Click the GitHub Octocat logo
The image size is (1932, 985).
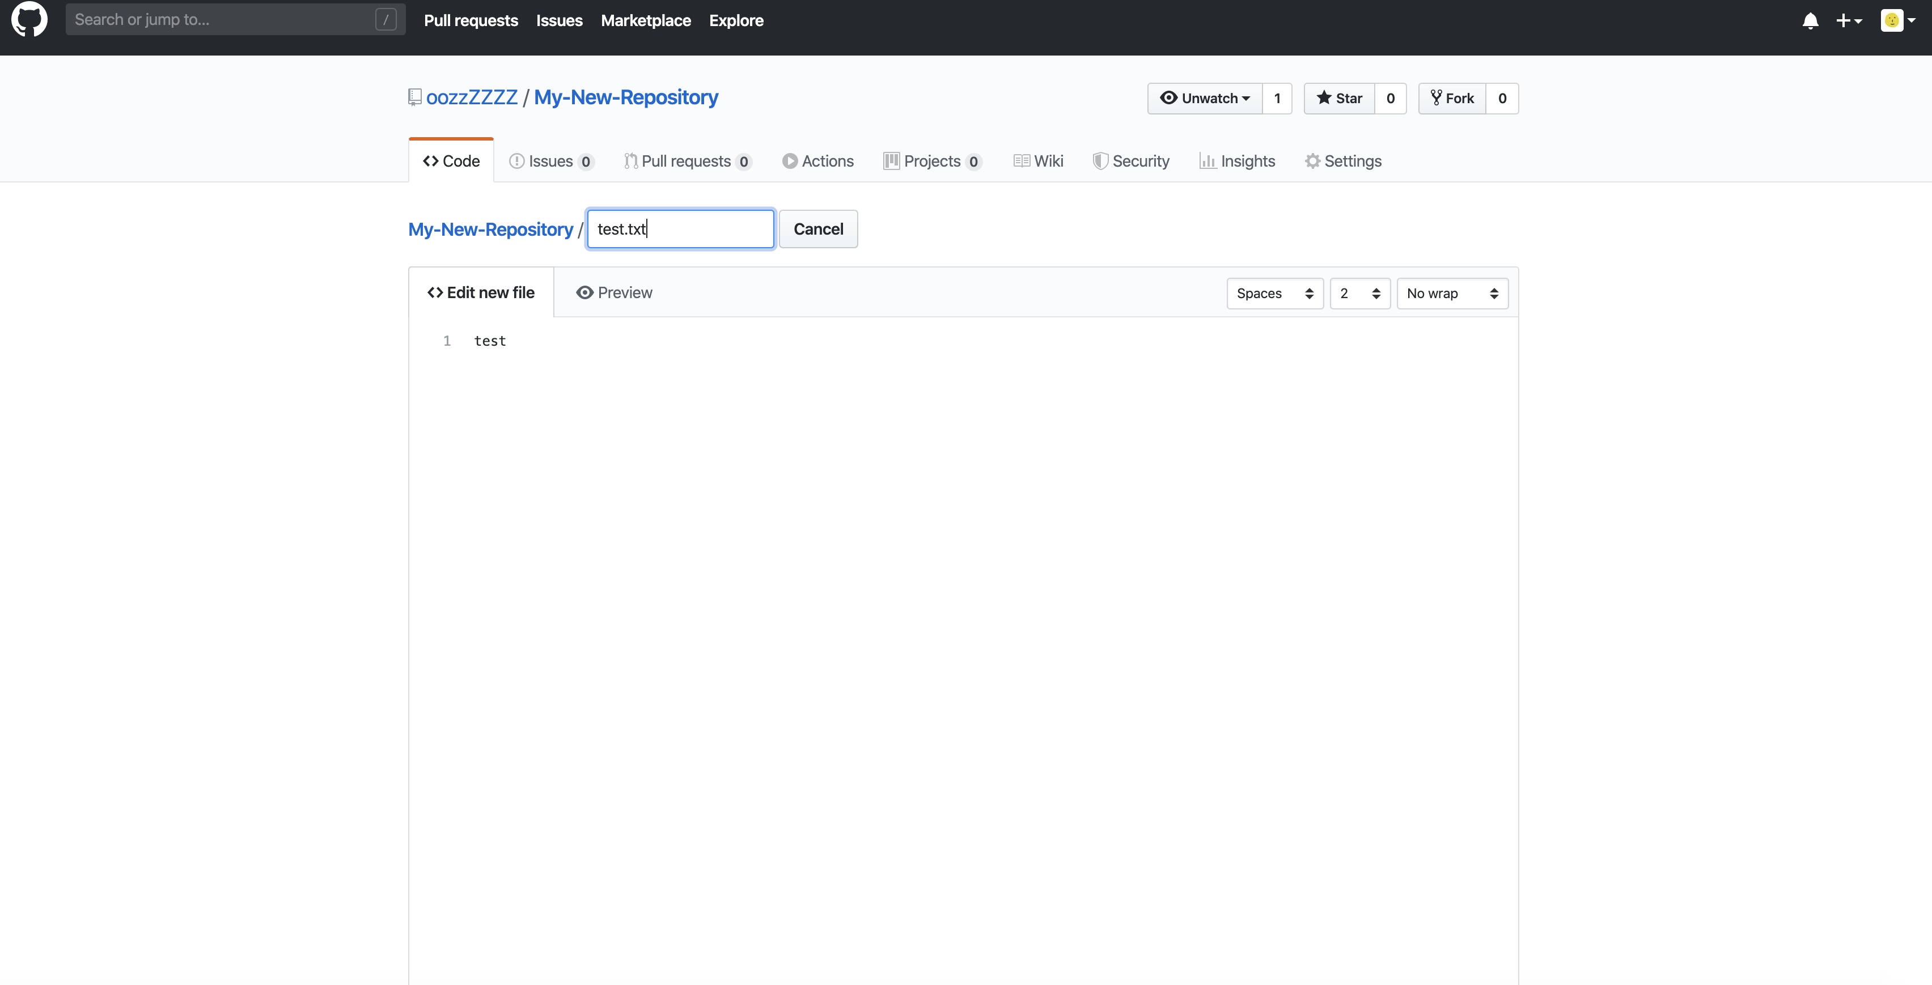29,19
